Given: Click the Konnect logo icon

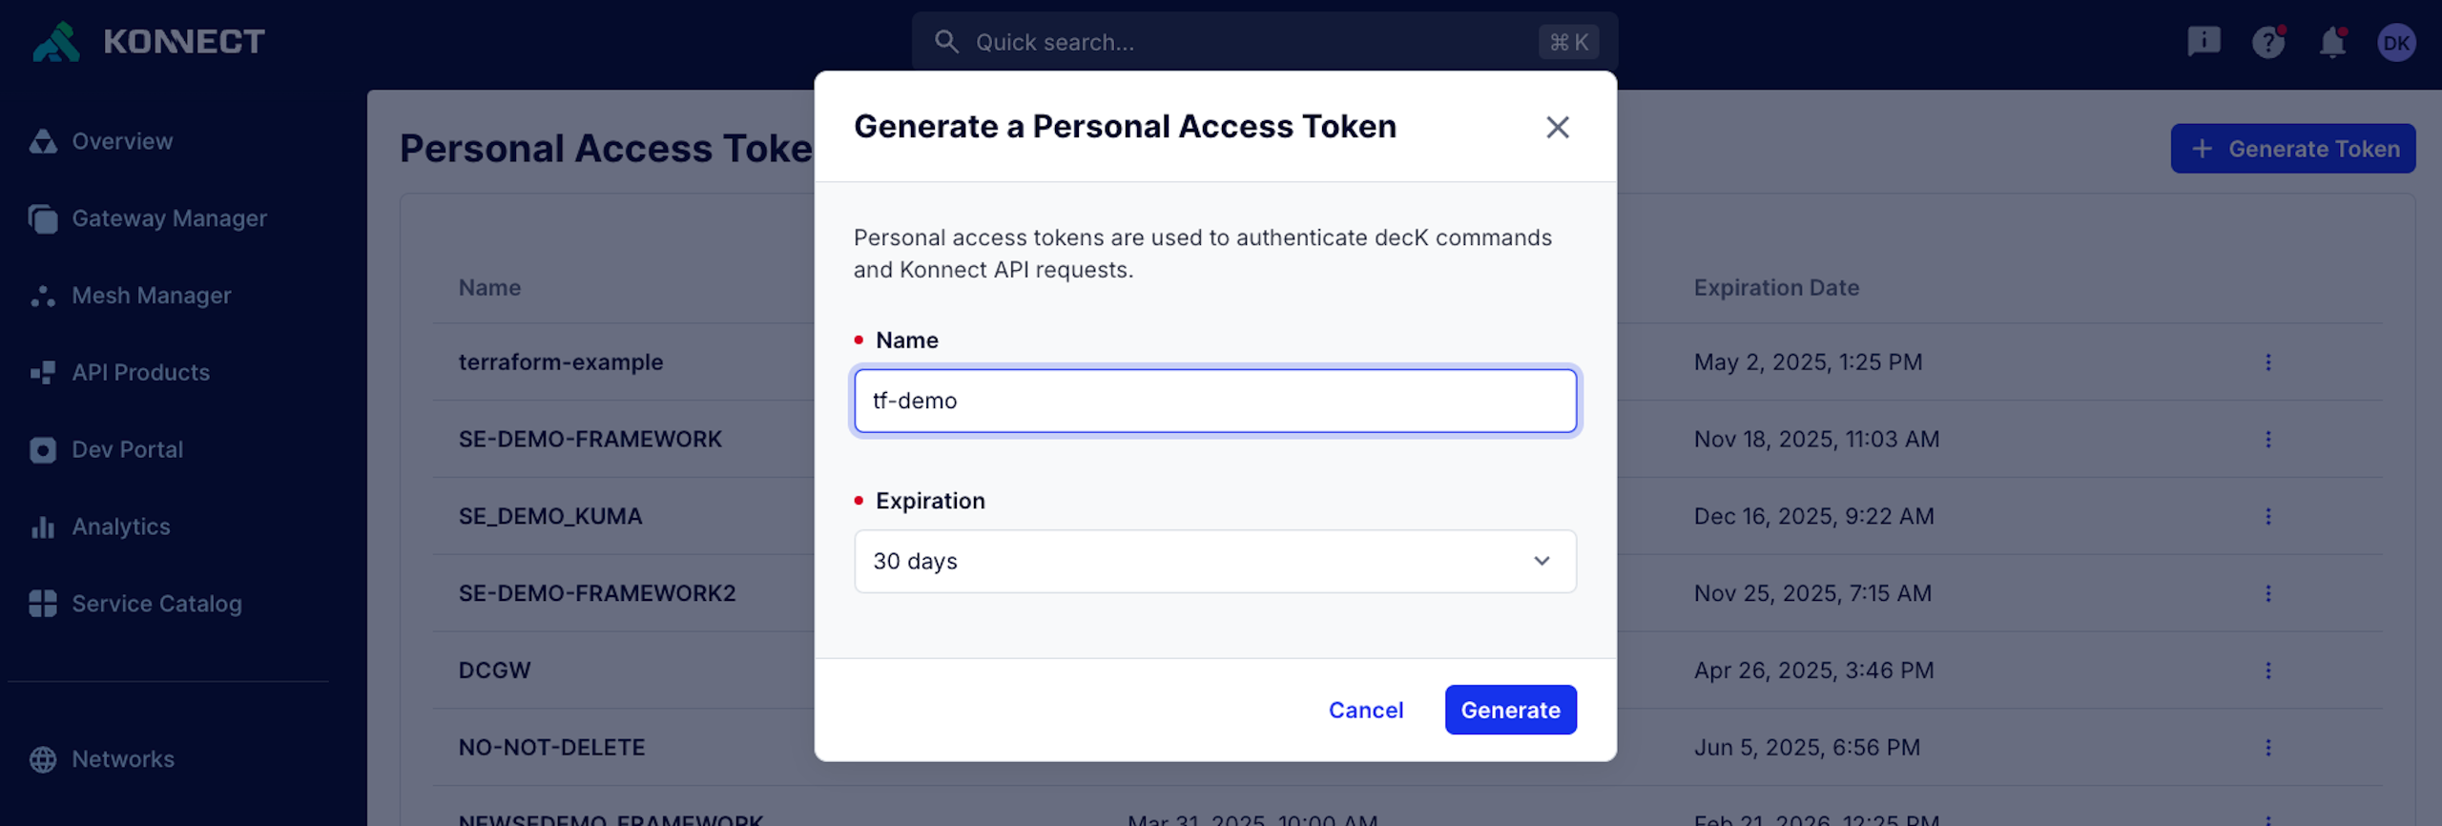Looking at the screenshot, I should [x=55, y=42].
